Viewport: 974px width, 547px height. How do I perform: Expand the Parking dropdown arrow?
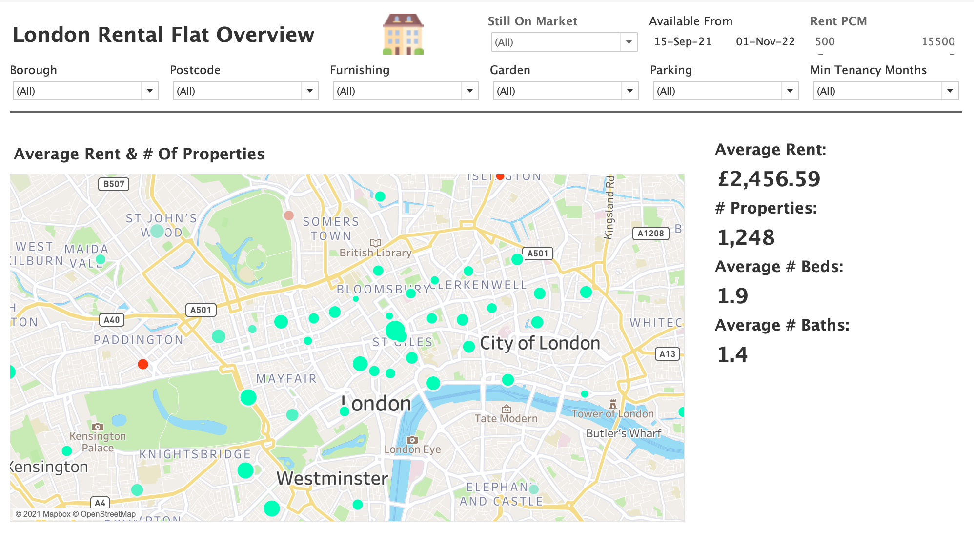790,91
